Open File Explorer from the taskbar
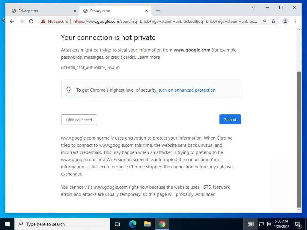307x230 pixels. [147, 224]
